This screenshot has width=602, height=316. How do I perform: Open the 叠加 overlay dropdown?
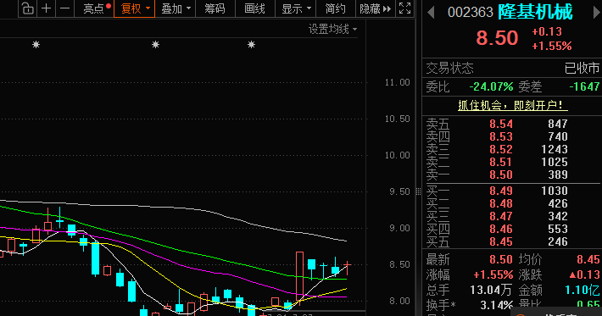(x=175, y=8)
